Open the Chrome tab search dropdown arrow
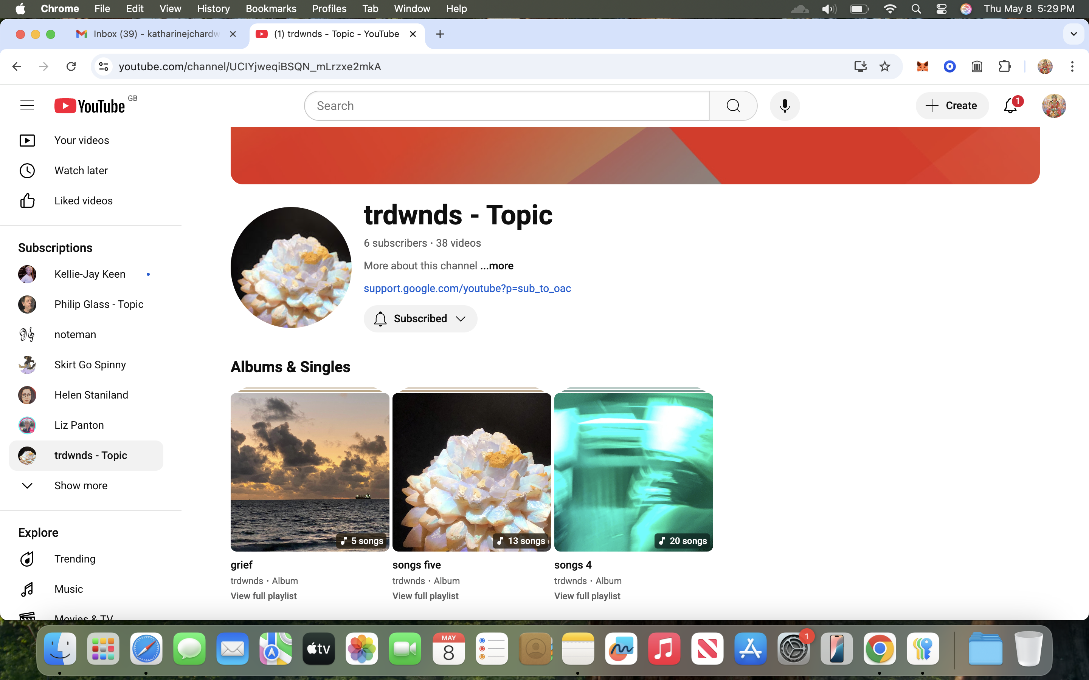This screenshot has width=1089, height=680. tap(1074, 34)
